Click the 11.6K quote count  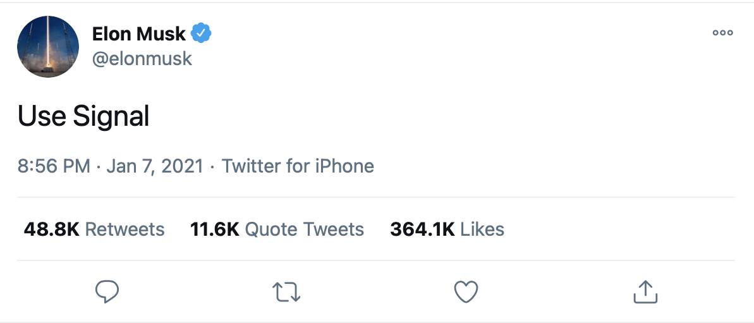click(x=214, y=229)
